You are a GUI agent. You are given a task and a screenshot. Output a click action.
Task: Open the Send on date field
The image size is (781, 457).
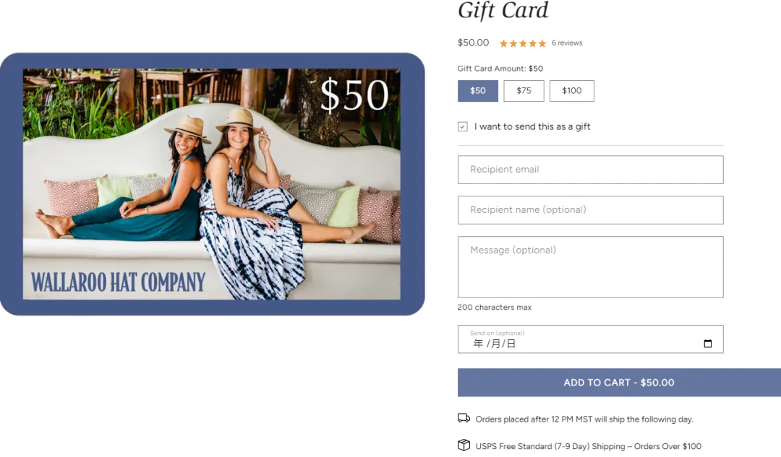590,339
